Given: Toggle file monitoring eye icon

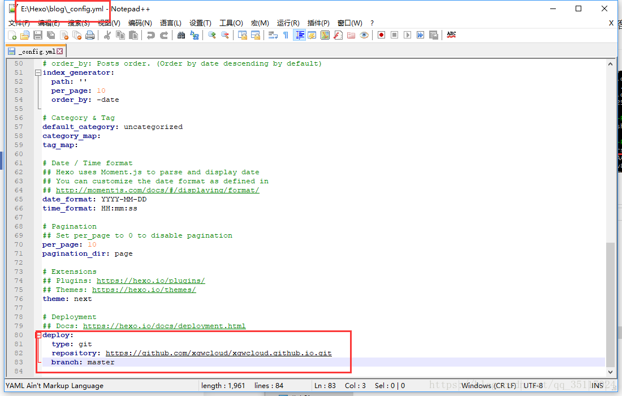Looking at the screenshot, I should pos(364,35).
